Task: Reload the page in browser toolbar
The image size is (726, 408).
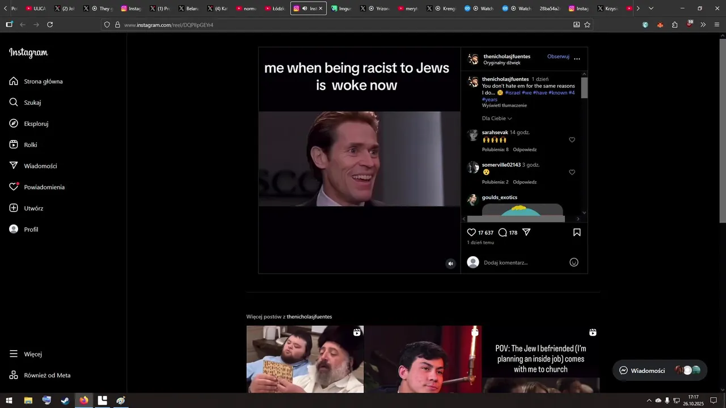Action: (x=50, y=24)
